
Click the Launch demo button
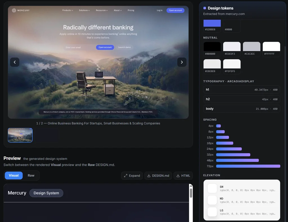tap(125, 47)
